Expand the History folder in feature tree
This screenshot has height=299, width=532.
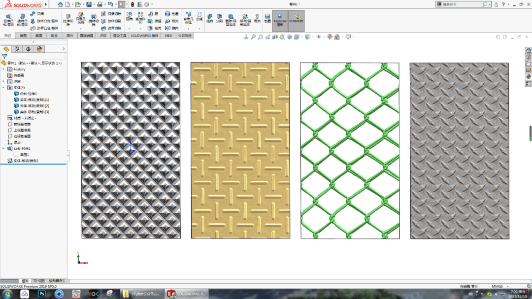3,69
